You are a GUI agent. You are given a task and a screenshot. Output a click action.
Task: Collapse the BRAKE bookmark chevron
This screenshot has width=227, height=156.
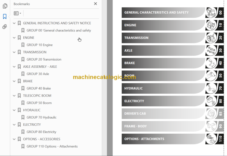(x=14, y=81)
